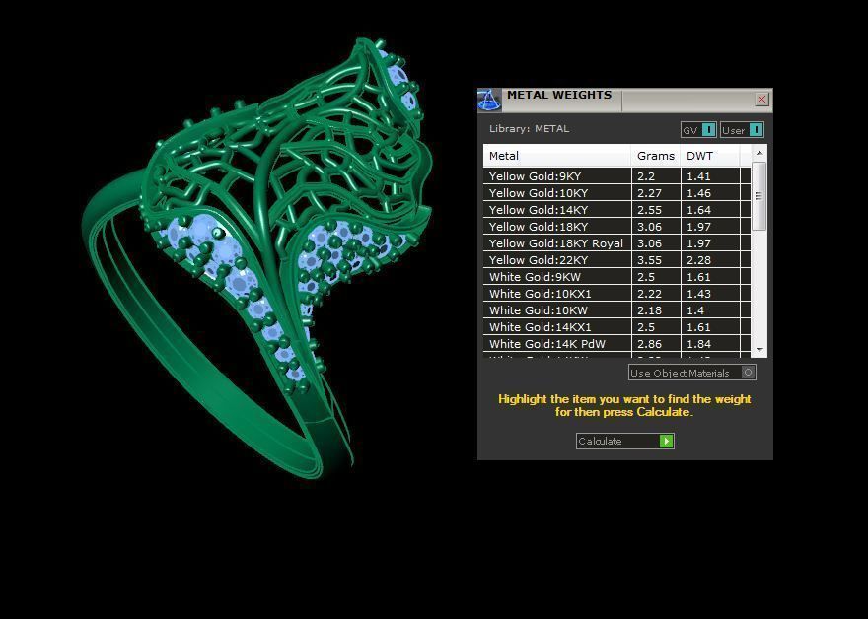The image size is (868, 619).
Task: Enable the Use Object Materials option
Action: [692, 373]
